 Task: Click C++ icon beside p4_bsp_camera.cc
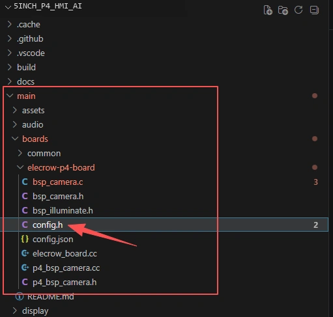click(25, 268)
